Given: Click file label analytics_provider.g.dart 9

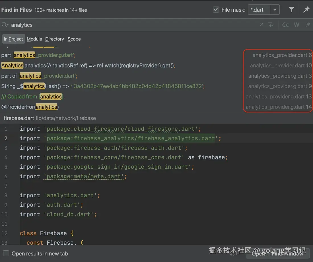Looking at the screenshot, I should tap(280, 86).
